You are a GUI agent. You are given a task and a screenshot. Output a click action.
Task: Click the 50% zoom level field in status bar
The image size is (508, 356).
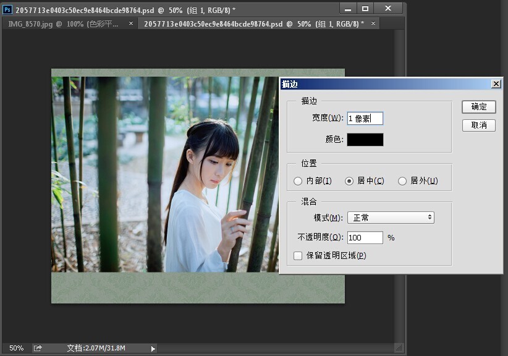point(16,348)
